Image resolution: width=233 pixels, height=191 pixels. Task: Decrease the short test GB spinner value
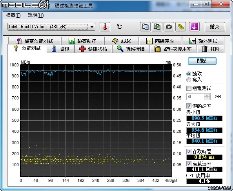[x=207, y=98]
